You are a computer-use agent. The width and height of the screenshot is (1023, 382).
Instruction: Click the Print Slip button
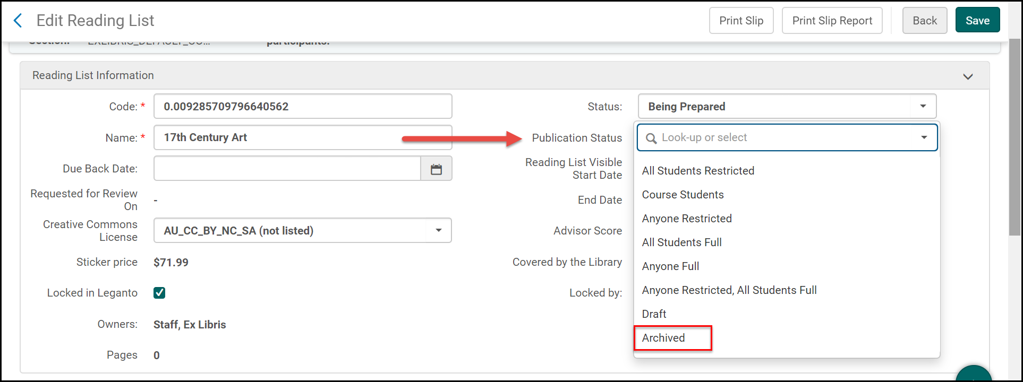[x=741, y=21]
